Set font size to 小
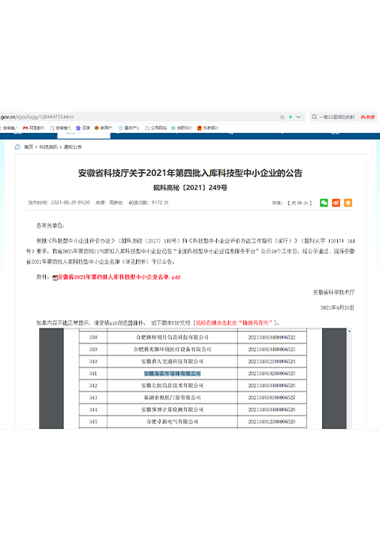This screenshot has width=380, height=541. click(305, 203)
